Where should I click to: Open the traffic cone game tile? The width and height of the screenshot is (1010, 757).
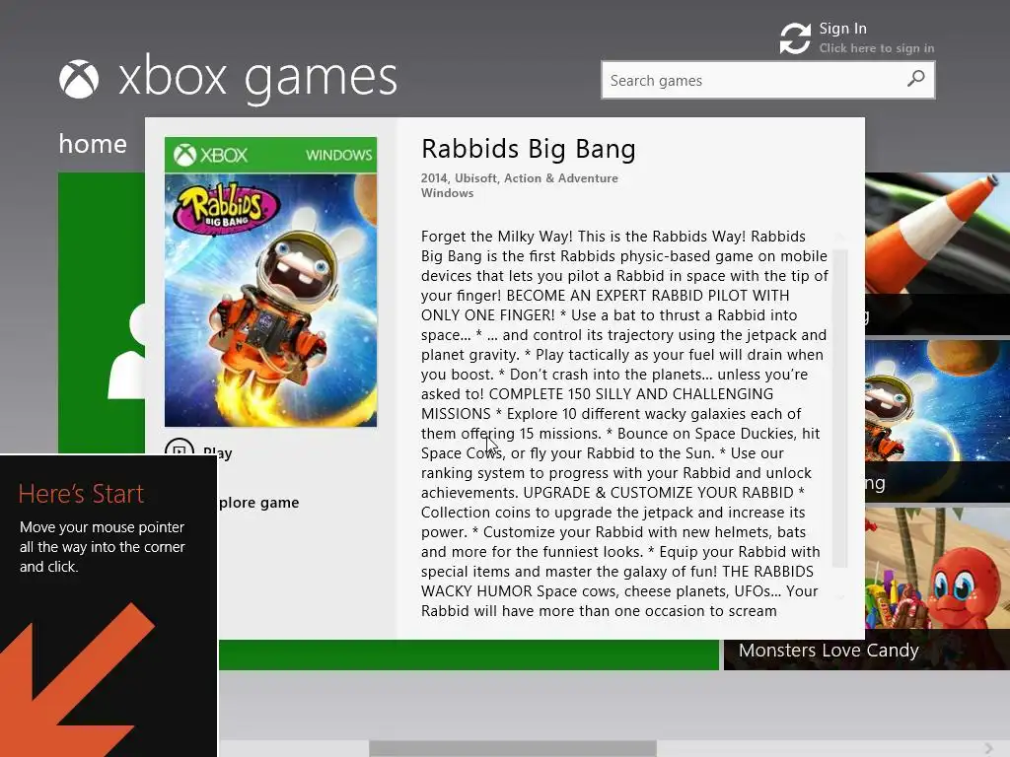[x=937, y=253]
